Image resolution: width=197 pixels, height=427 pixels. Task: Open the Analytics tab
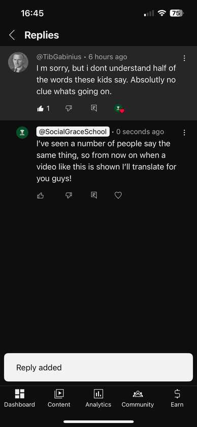click(x=98, y=398)
